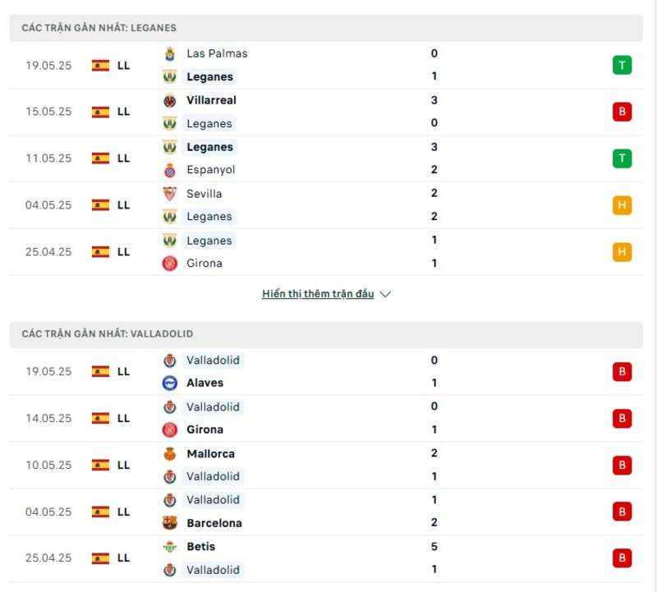This screenshot has height=592, width=657.
Task: Select the Girona team name under Valladolid matches
Action: coord(204,429)
